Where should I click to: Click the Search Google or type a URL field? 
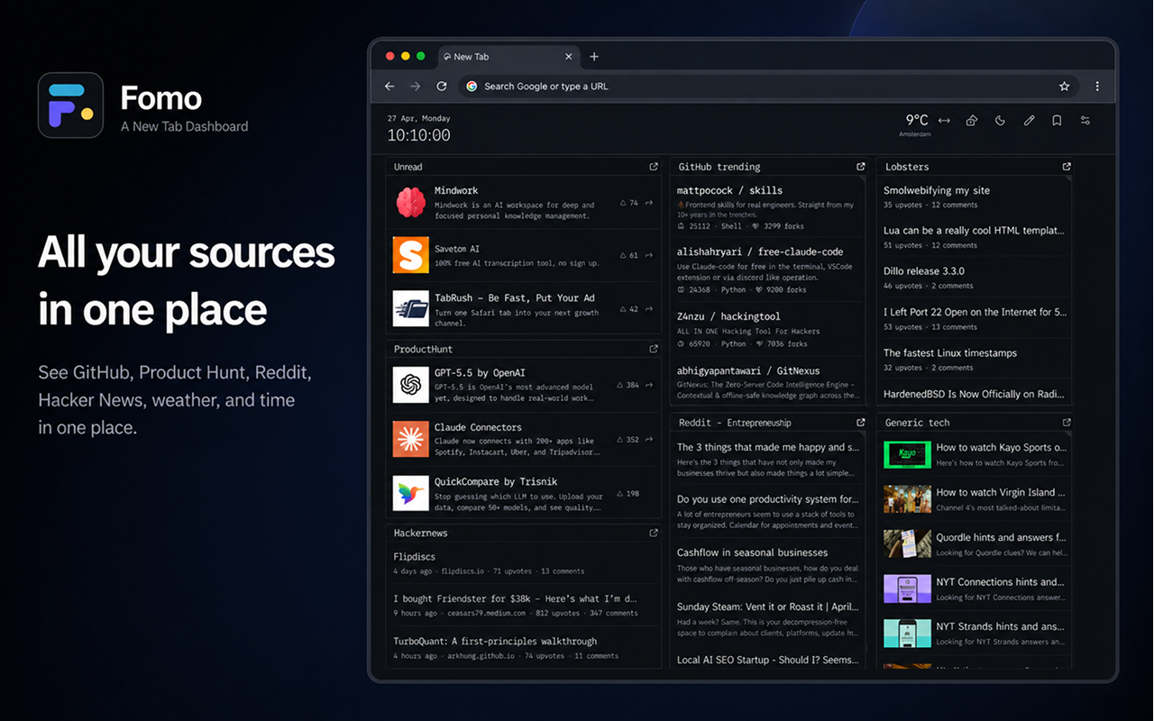click(x=771, y=87)
